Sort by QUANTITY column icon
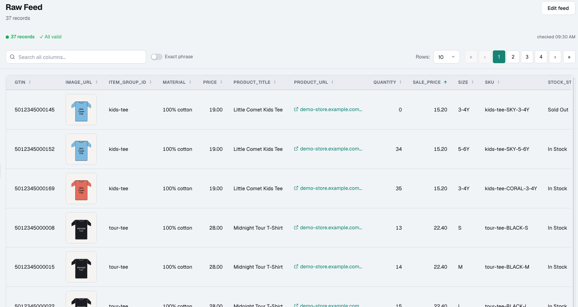 click(401, 82)
